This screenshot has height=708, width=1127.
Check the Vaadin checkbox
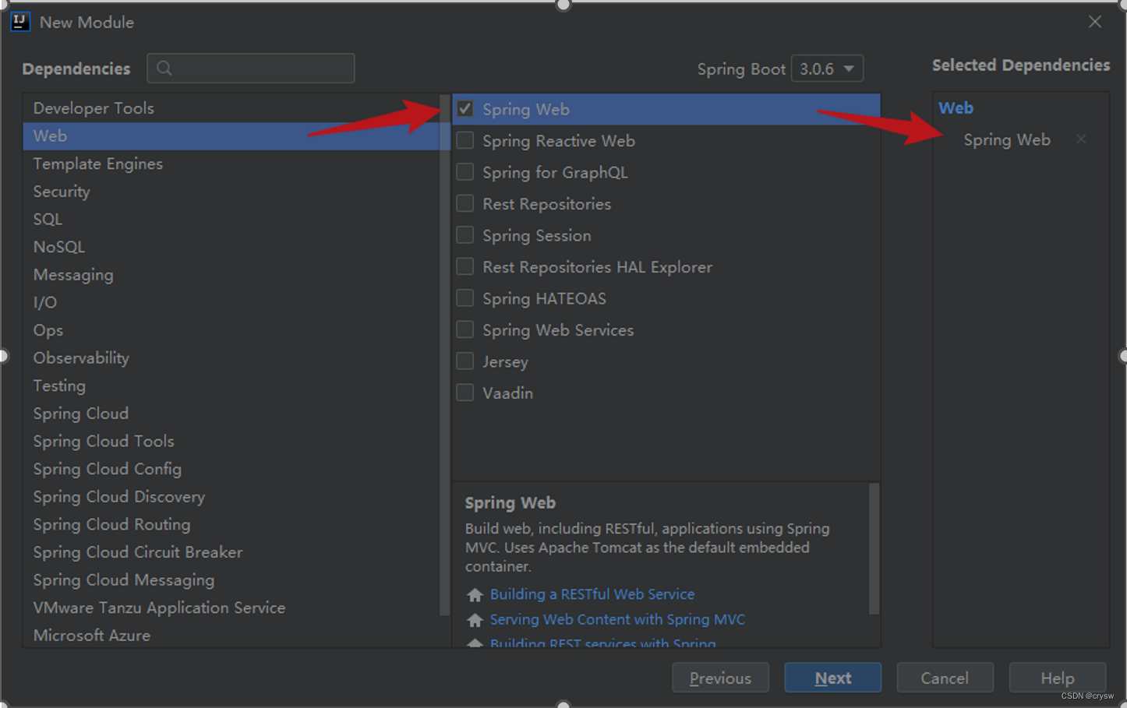coord(465,393)
